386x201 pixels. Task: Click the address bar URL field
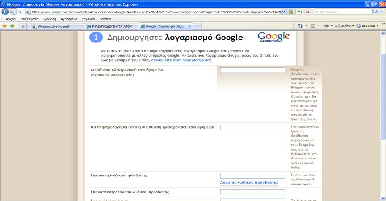tap(153, 12)
